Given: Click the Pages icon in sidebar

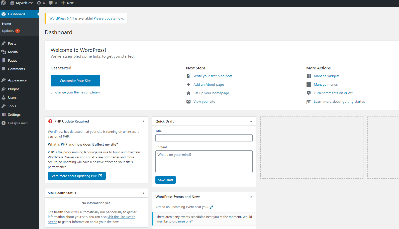Looking at the screenshot, I should pos(4,60).
